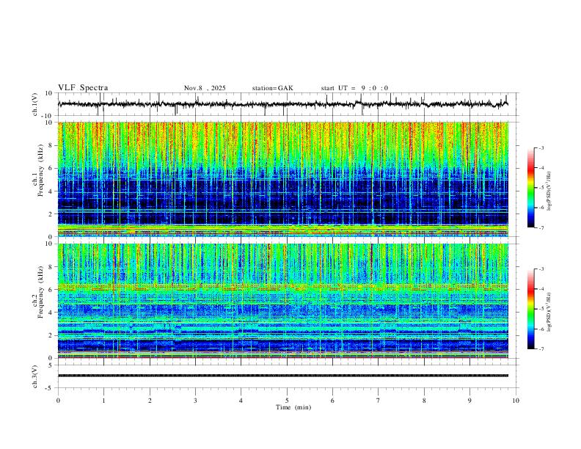This screenshot has height=449, width=581.
Task: Click the ch.3(V) flat signal trace
Action: (283, 376)
